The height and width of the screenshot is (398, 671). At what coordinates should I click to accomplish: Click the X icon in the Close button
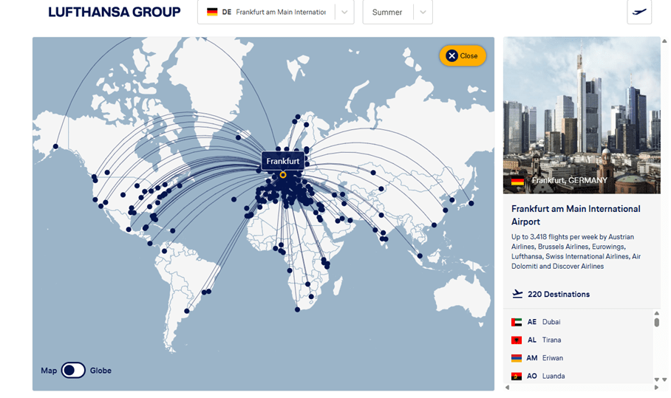tap(452, 55)
